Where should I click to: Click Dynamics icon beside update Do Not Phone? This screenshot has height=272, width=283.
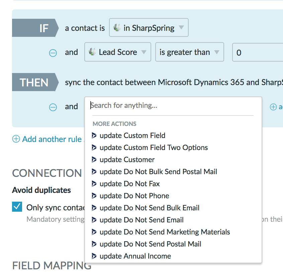click(94, 196)
